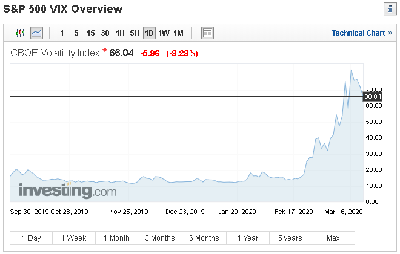The width and height of the screenshot is (400, 254).
Task: Select the area line chart icon
Action: pos(36,33)
